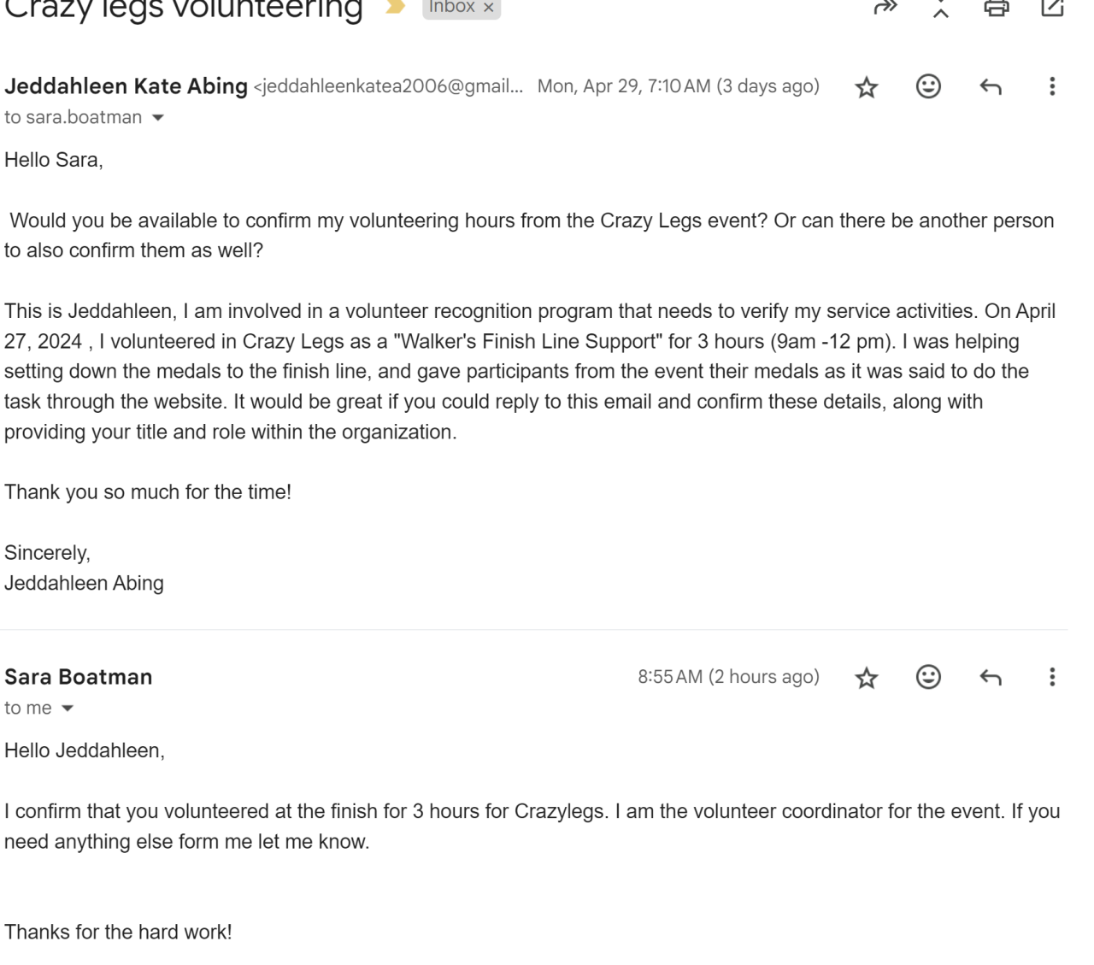Viewport: 1094px width, 965px height.
Task: Click the sender name Jeddahleen Kate Abing
Action: pyautogui.click(x=126, y=86)
